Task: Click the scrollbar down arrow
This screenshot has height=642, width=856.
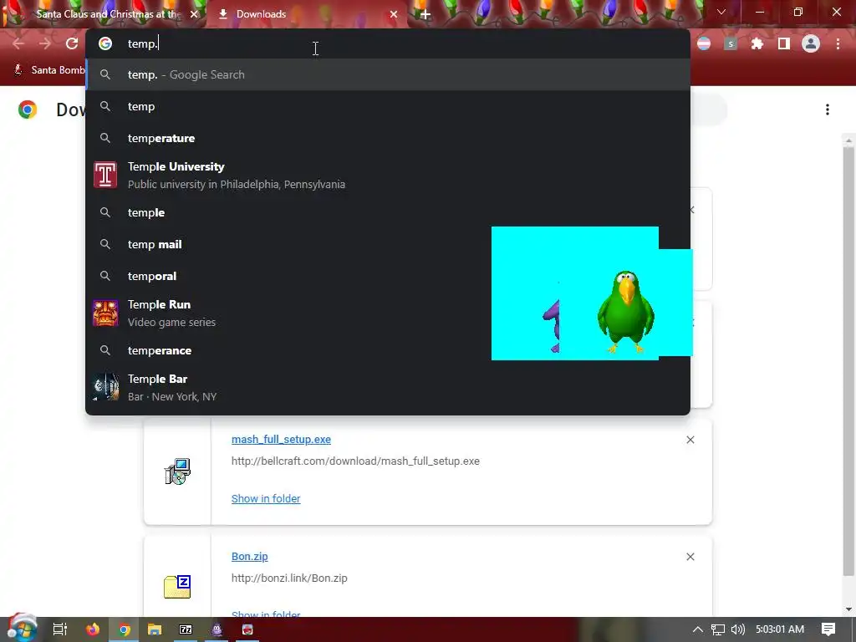Action: 848,609
